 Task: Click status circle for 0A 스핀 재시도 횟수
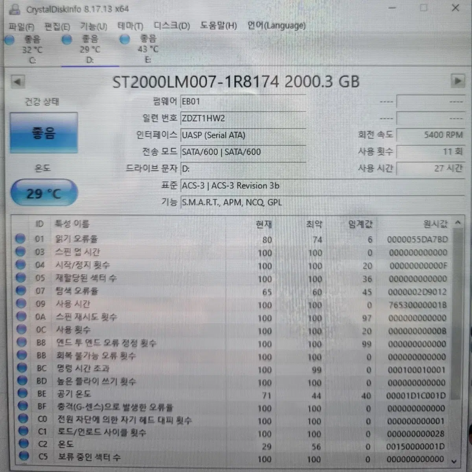coord(21,317)
